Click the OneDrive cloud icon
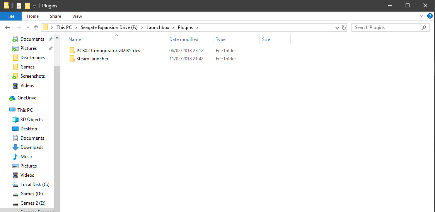The width and height of the screenshot is (435, 212). point(12,98)
